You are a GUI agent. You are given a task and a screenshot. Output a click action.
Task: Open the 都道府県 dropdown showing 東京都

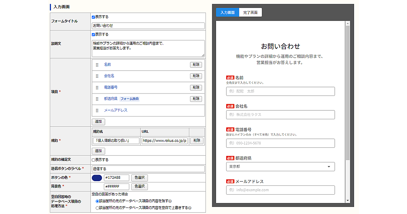(280, 167)
